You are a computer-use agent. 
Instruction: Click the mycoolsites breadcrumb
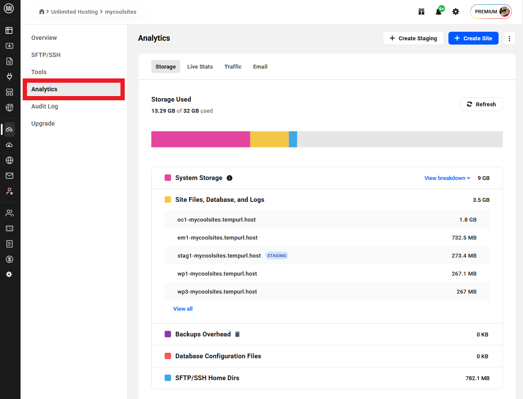coord(120,12)
